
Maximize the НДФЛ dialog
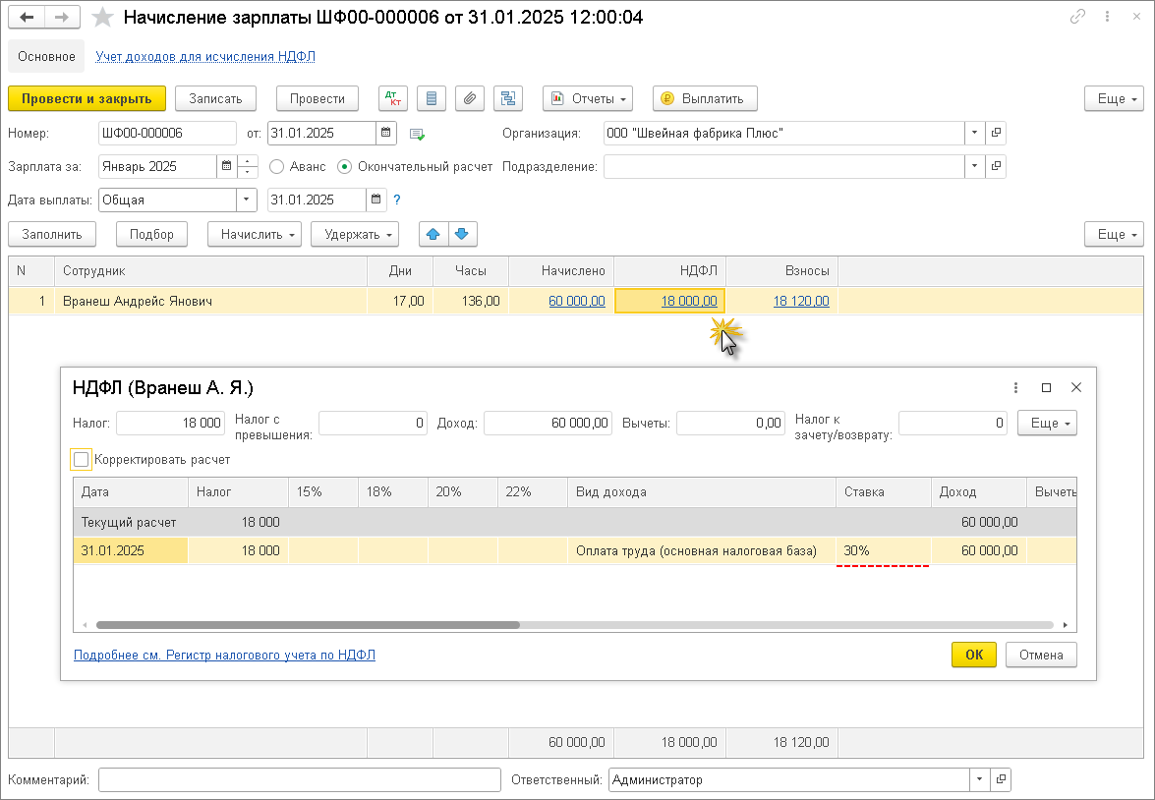click(x=1046, y=387)
